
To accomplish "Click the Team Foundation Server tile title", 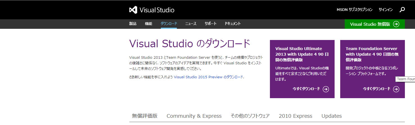I will [x=372, y=54].
